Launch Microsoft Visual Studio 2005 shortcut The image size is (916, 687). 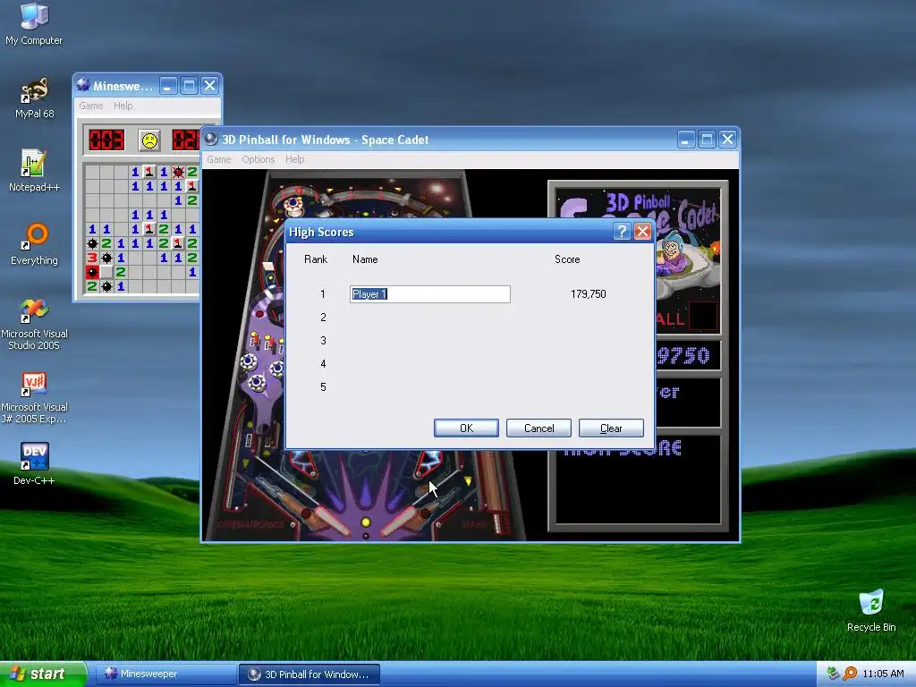34,324
